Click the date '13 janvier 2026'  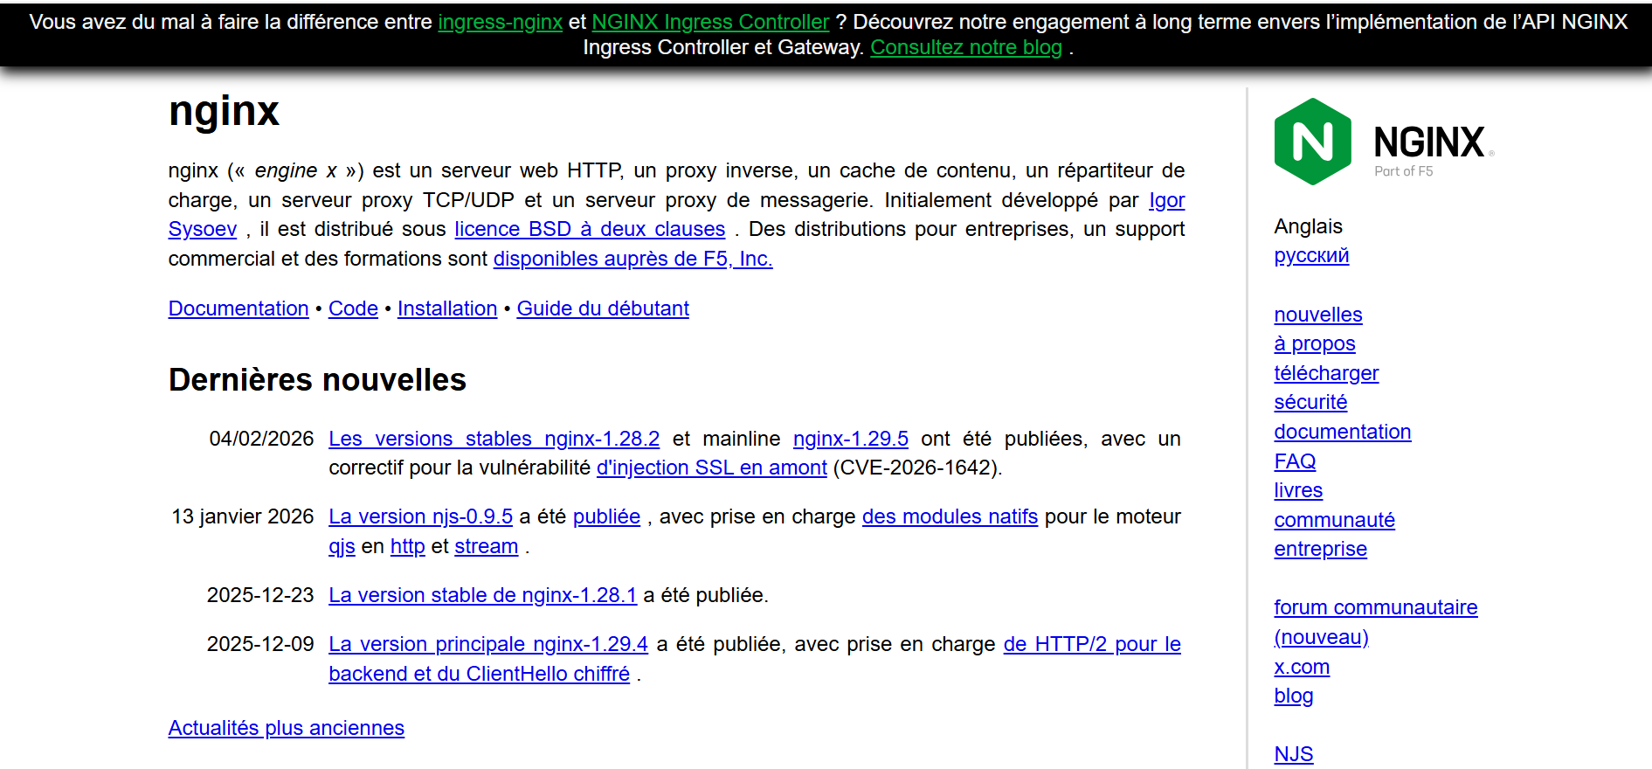click(242, 516)
